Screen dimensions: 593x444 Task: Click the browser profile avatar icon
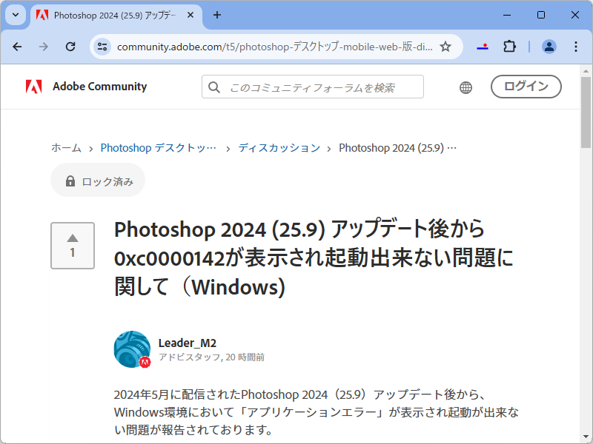coord(549,46)
